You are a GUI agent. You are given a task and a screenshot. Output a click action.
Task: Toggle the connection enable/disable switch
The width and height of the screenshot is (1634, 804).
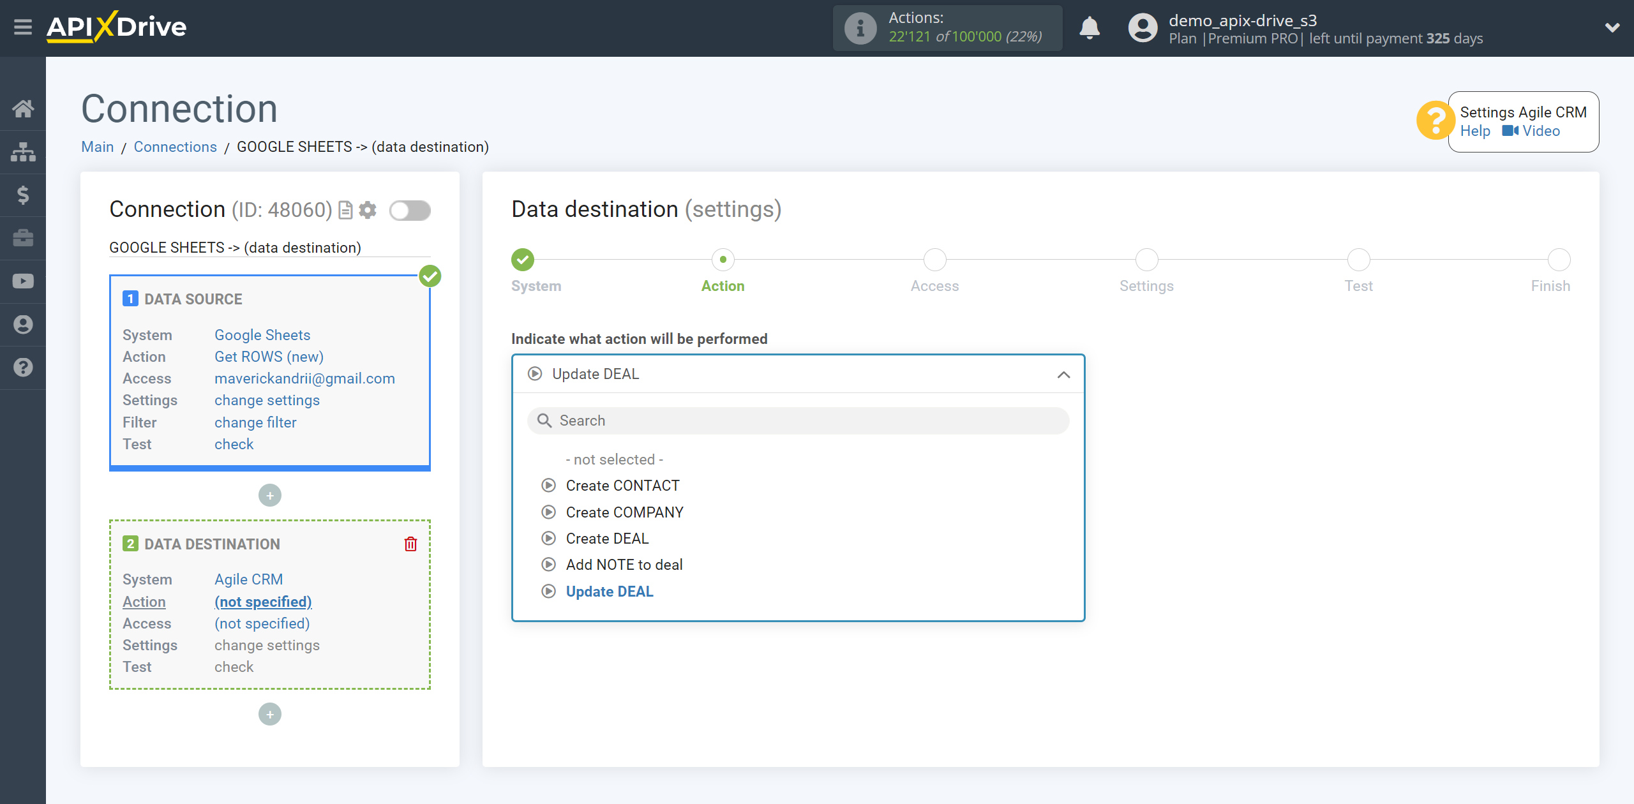tap(410, 211)
